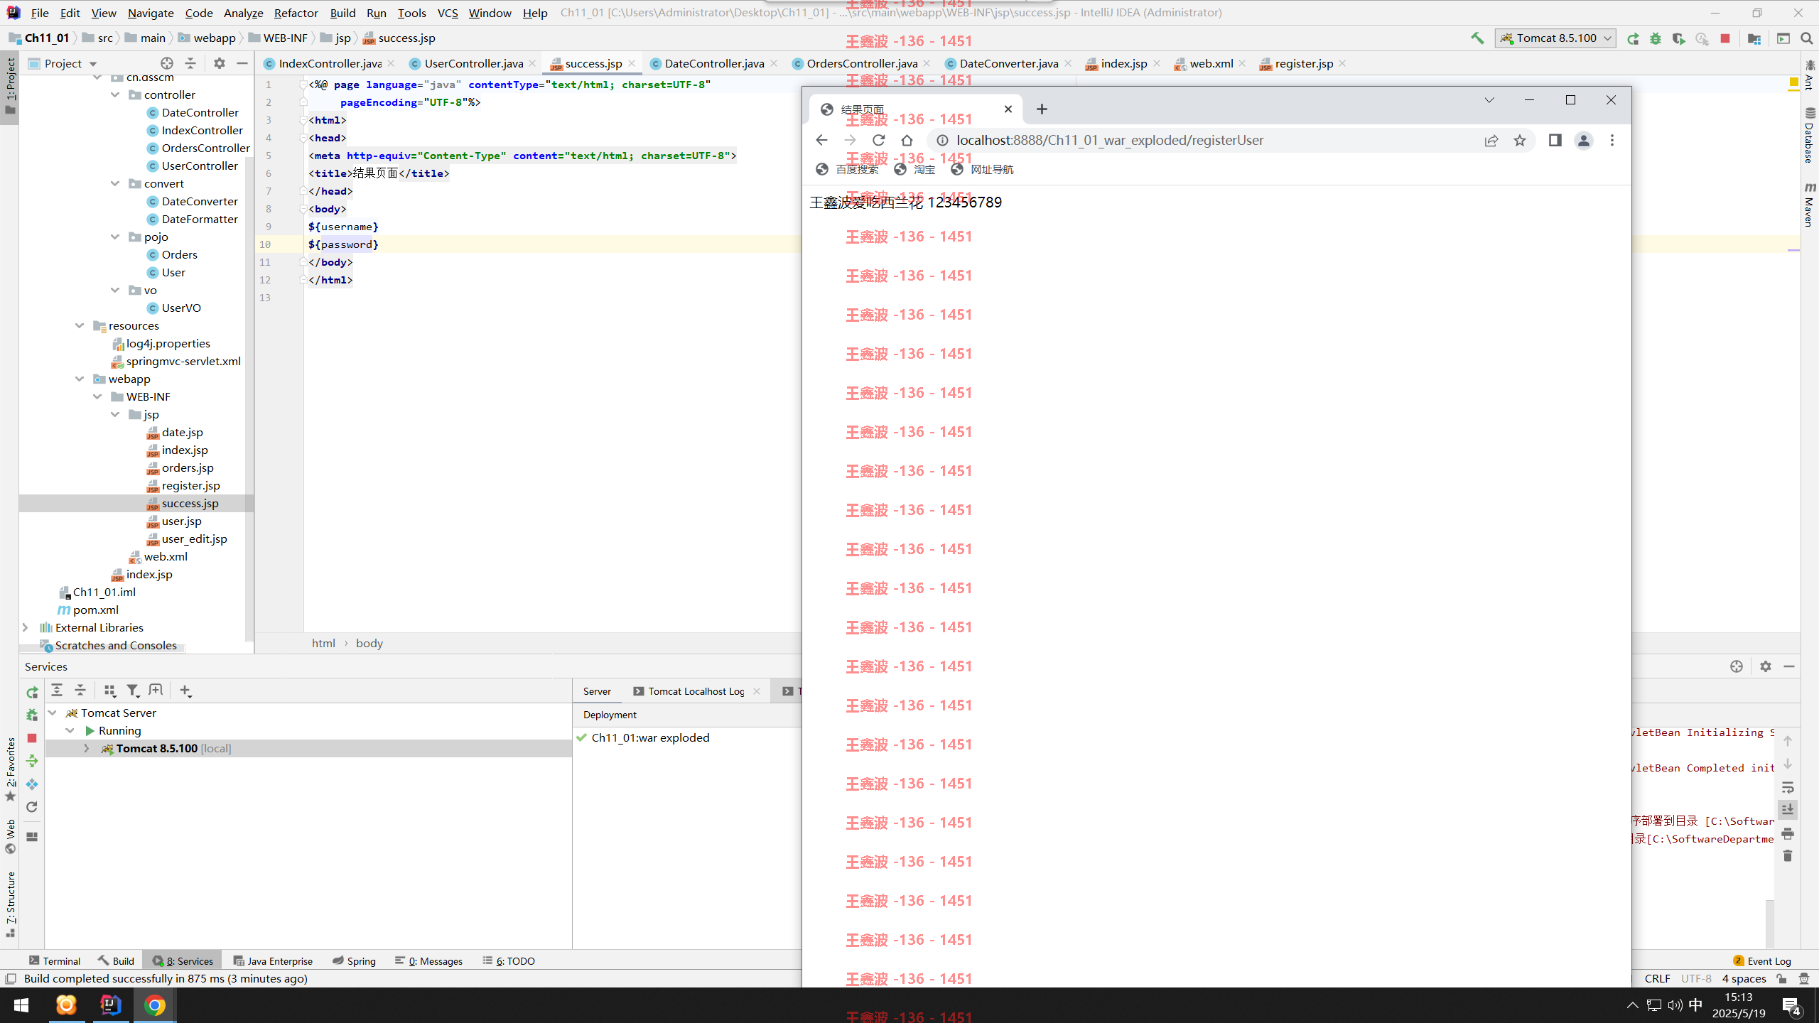Viewport: 1819px width, 1023px height.
Task: Open 百度搜索 bookmark in Chrome
Action: coord(847,169)
